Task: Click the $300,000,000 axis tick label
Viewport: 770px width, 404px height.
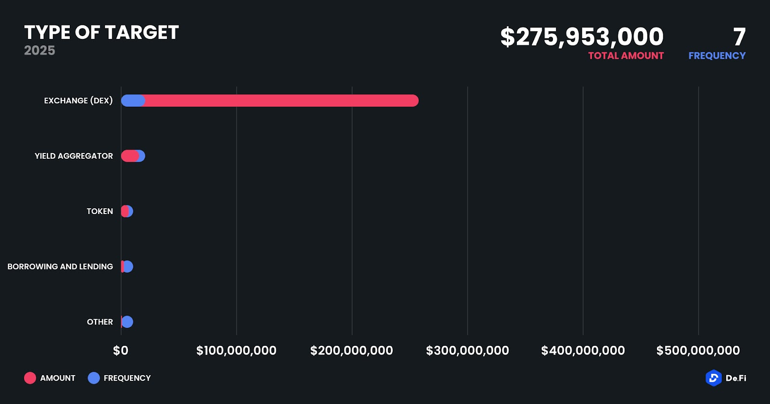Action: [x=467, y=351]
